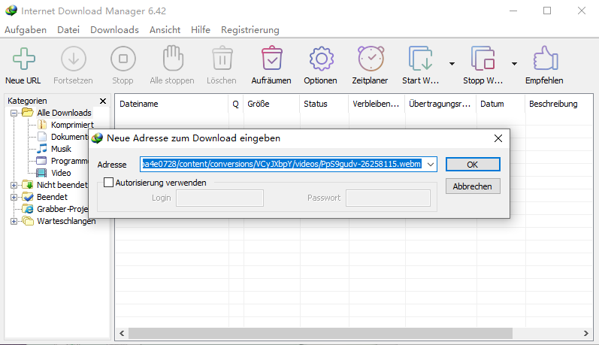Close the Neue Adresse dialog
This screenshot has width=599, height=345.
[x=498, y=138]
